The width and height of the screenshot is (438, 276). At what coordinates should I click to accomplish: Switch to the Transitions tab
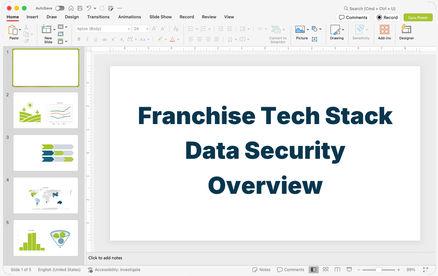[x=98, y=17]
